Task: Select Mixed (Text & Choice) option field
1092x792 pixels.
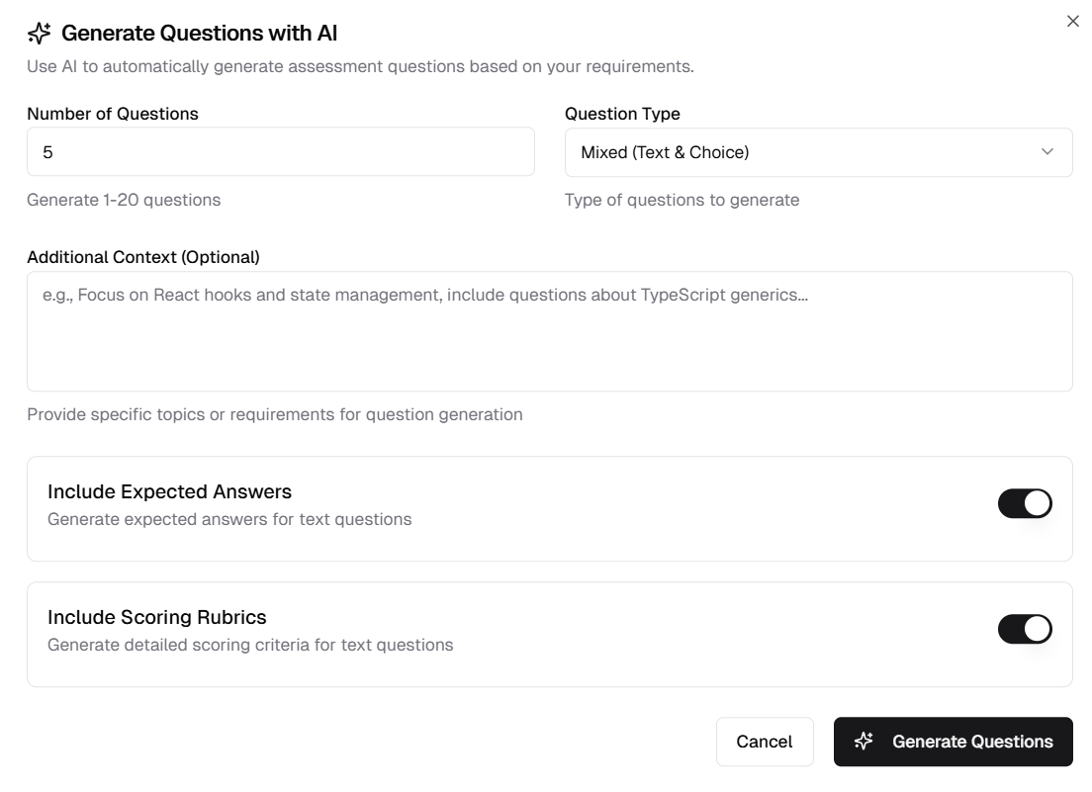Action: (818, 152)
